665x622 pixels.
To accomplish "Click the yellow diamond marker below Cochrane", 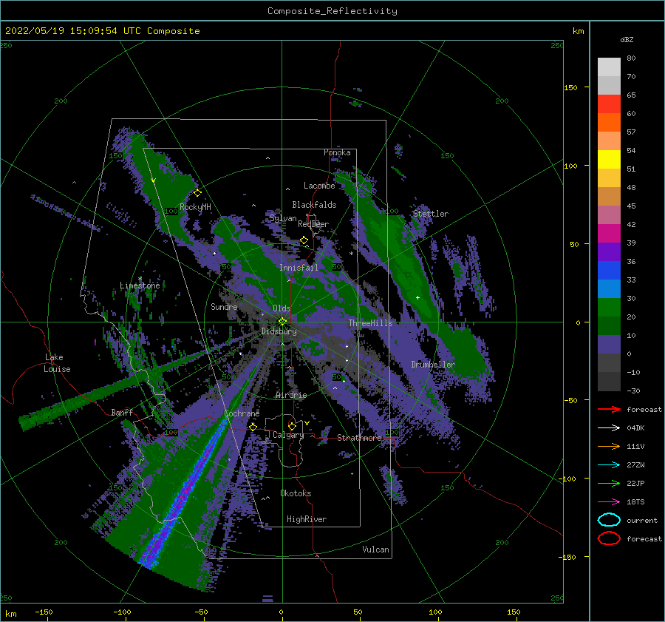I will tap(253, 427).
